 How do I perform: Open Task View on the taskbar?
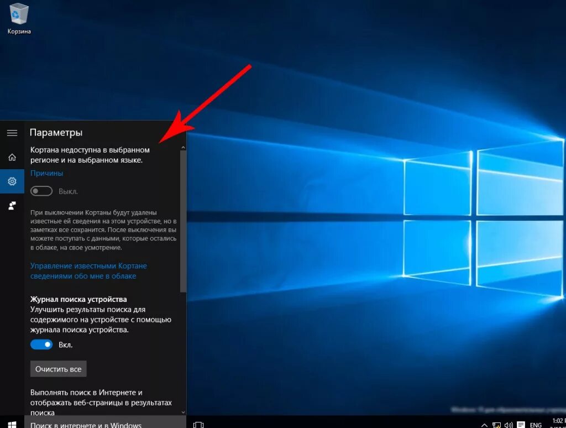click(x=198, y=425)
